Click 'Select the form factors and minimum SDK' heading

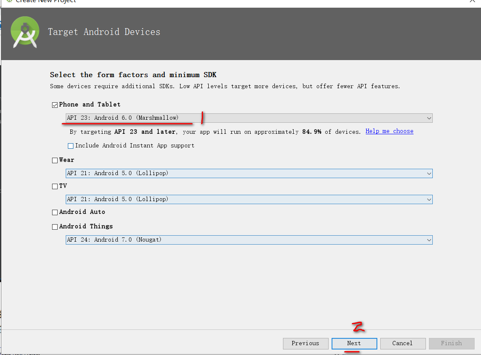coord(133,75)
